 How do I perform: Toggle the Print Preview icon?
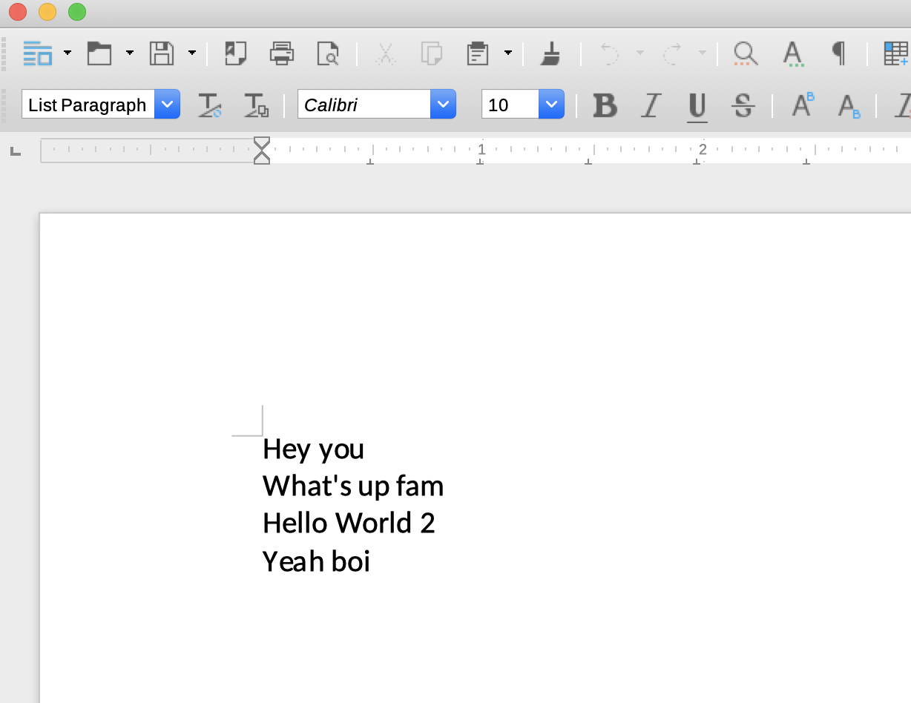327,53
